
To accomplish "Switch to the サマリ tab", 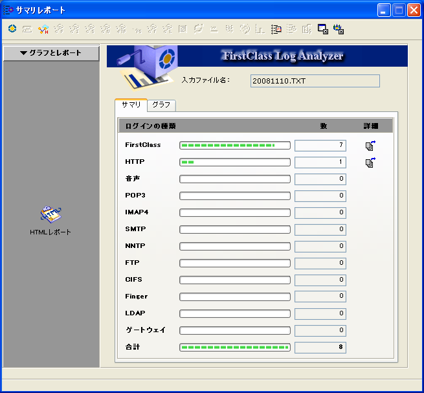I will pos(131,105).
